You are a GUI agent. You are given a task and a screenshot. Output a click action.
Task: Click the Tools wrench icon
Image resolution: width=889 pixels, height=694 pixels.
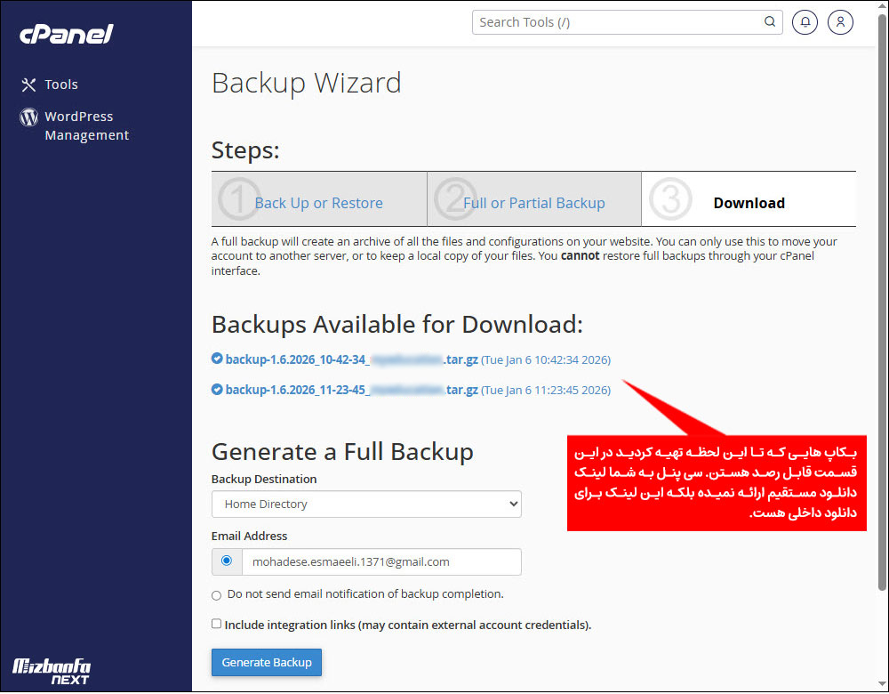[29, 85]
